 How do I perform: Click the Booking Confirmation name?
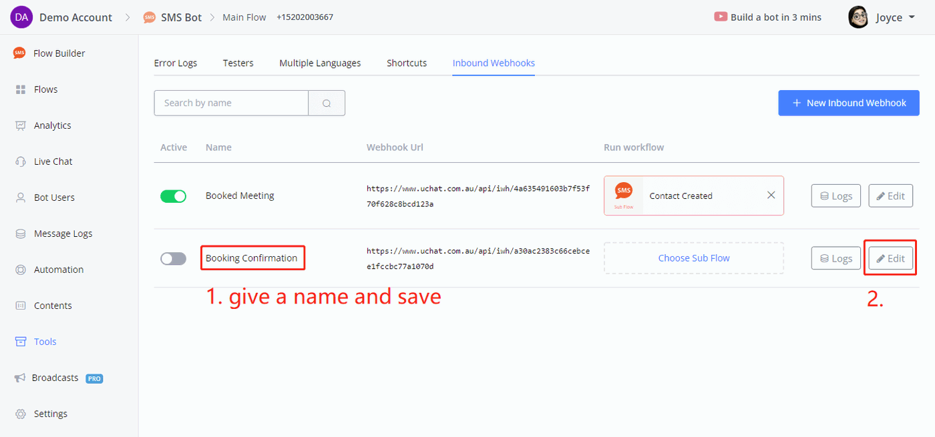(251, 258)
